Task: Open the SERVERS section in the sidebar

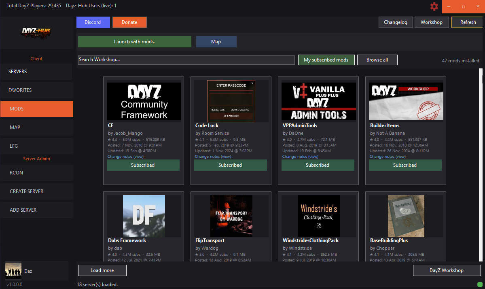Action: [x=36, y=71]
